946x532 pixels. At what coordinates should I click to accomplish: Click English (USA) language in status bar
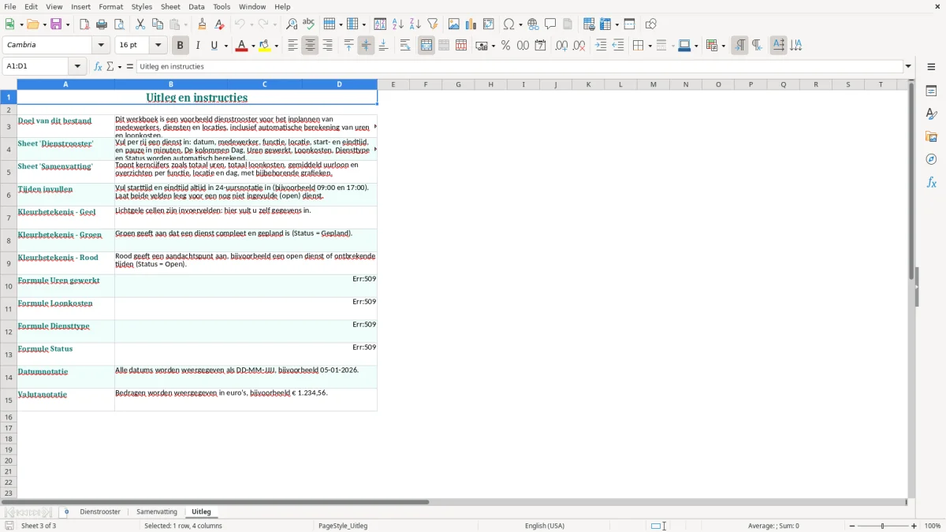[x=545, y=526]
